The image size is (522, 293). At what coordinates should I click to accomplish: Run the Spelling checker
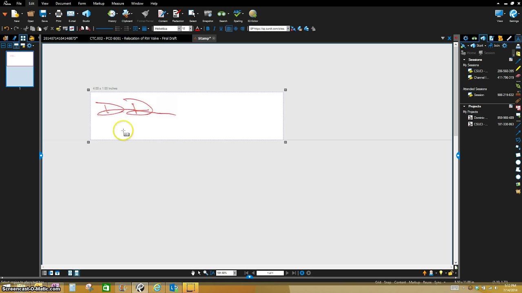[238, 15]
